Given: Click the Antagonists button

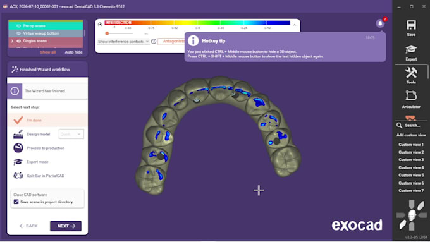Looking at the screenshot, I should point(172,41).
